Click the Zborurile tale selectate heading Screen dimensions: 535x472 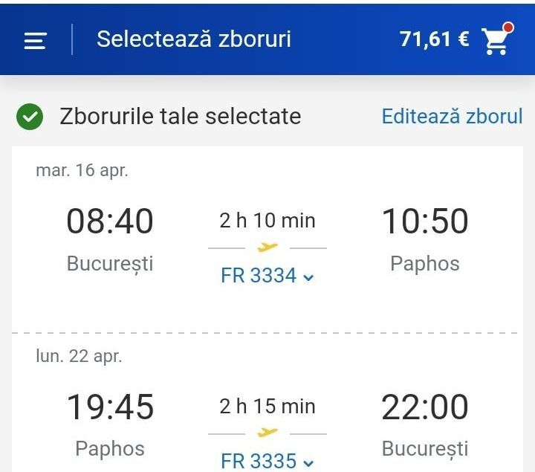click(181, 117)
